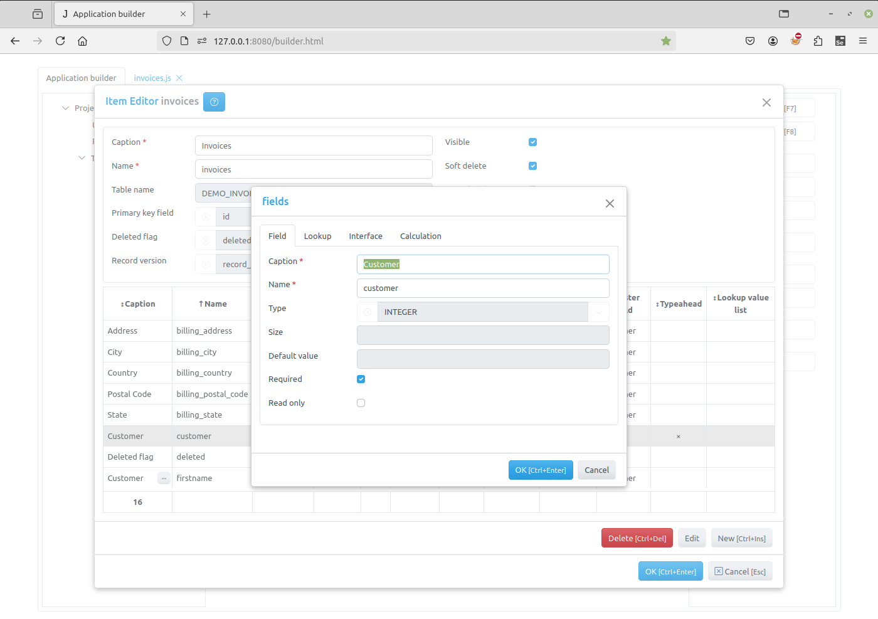Collapse the Project tree node

tap(65, 108)
